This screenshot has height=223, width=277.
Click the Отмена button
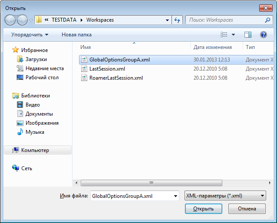pos(247,209)
